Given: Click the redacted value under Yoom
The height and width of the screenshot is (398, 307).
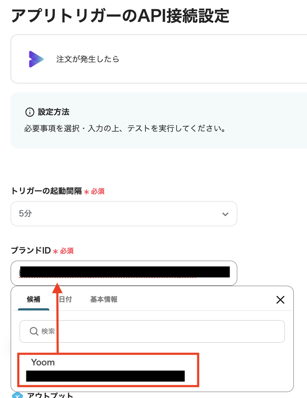Looking at the screenshot, I should pyautogui.click(x=105, y=376).
